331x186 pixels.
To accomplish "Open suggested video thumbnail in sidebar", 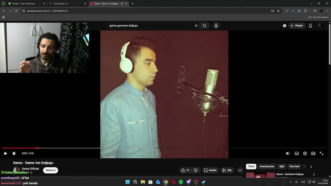I will [260, 175].
